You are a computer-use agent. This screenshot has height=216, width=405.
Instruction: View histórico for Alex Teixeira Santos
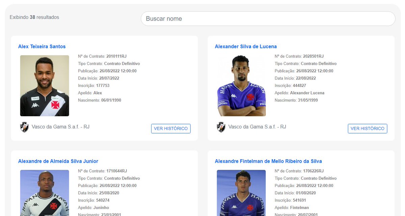pos(171,128)
